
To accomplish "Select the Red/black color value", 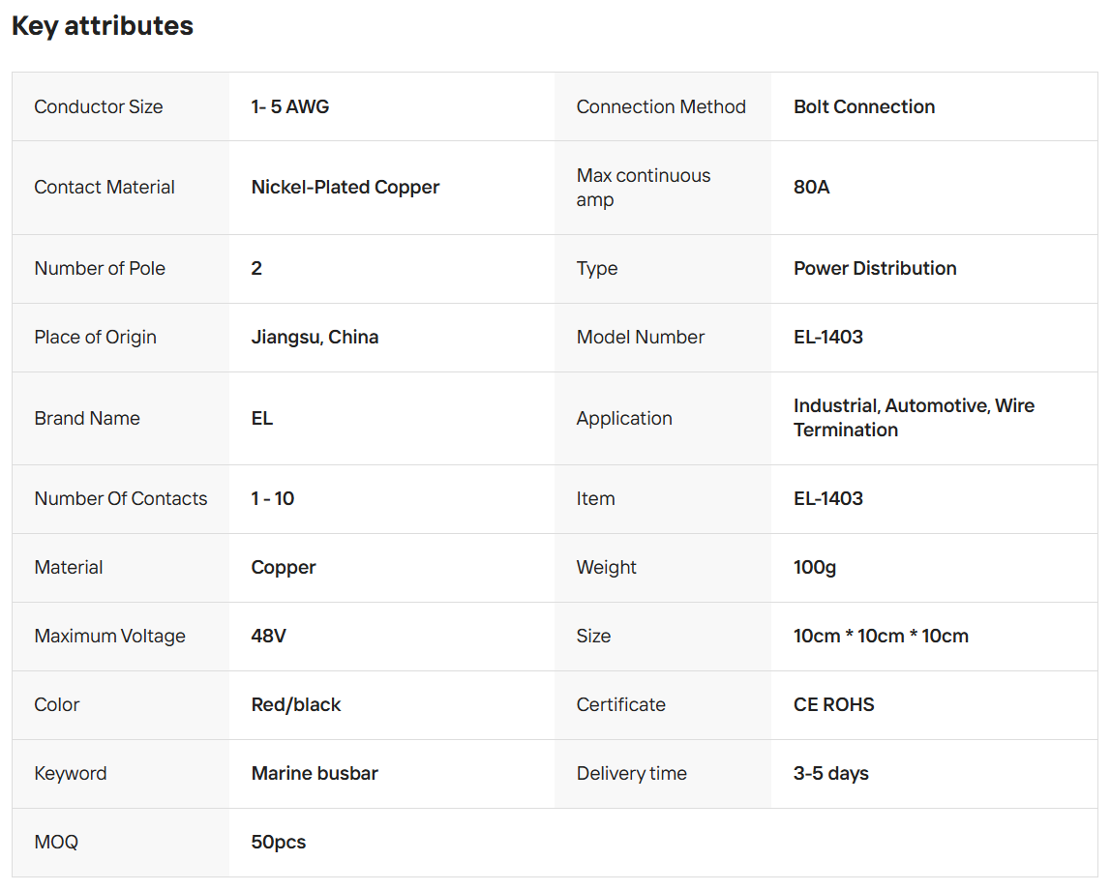I will [296, 704].
